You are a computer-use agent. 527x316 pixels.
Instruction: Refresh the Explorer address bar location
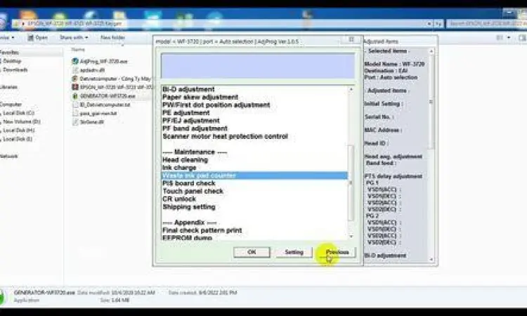(x=438, y=24)
